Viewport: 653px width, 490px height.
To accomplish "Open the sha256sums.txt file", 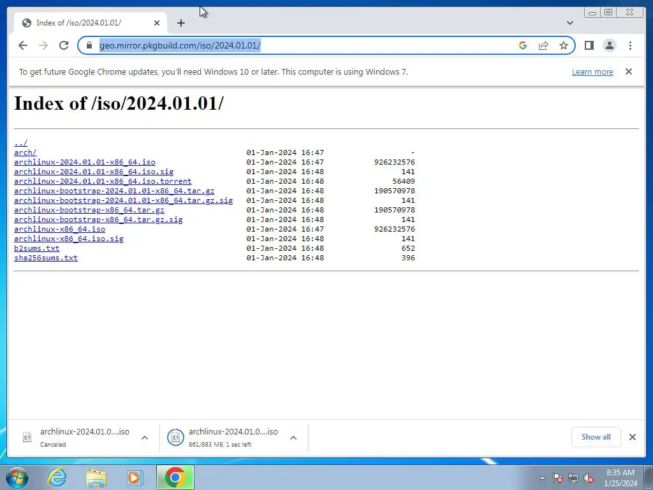I will (x=46, y=258).
